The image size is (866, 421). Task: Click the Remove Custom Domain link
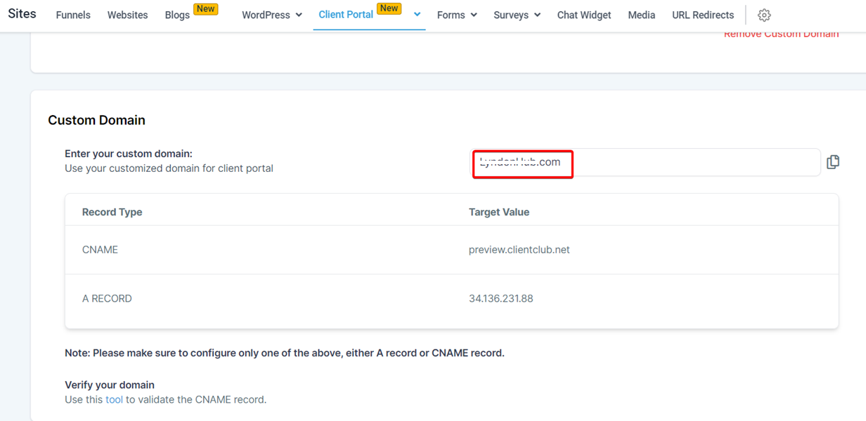pos(781,34)
